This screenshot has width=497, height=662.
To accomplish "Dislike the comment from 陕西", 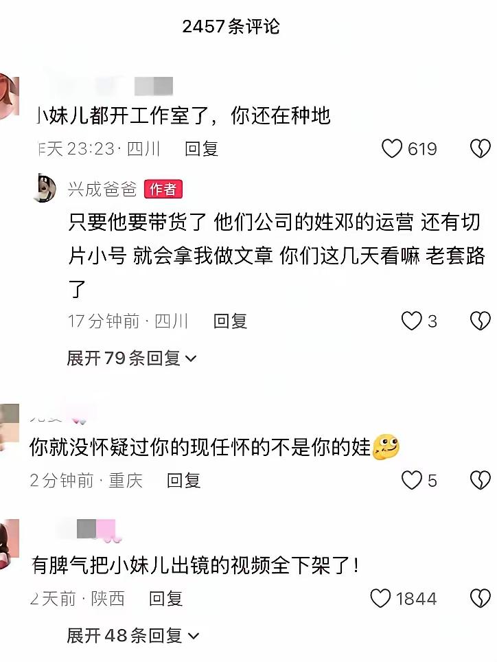I will [x=480, y=598].
